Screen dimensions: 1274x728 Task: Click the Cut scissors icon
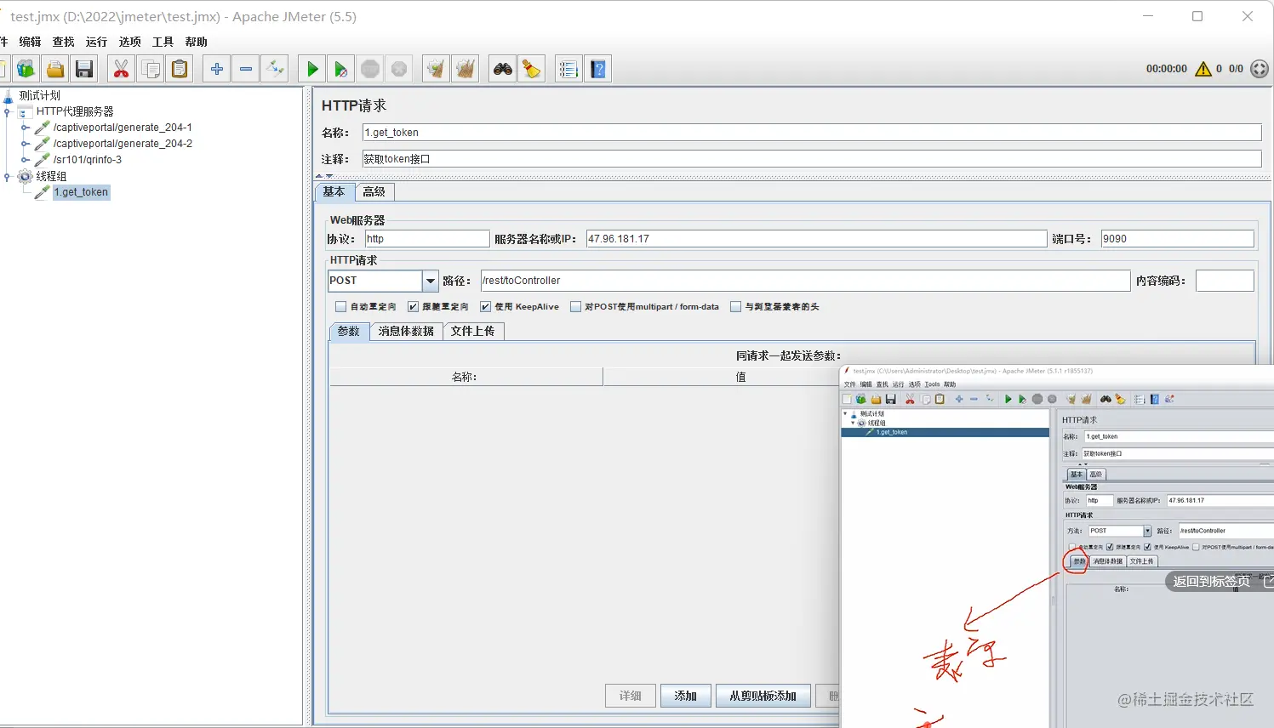pos(122,69)
